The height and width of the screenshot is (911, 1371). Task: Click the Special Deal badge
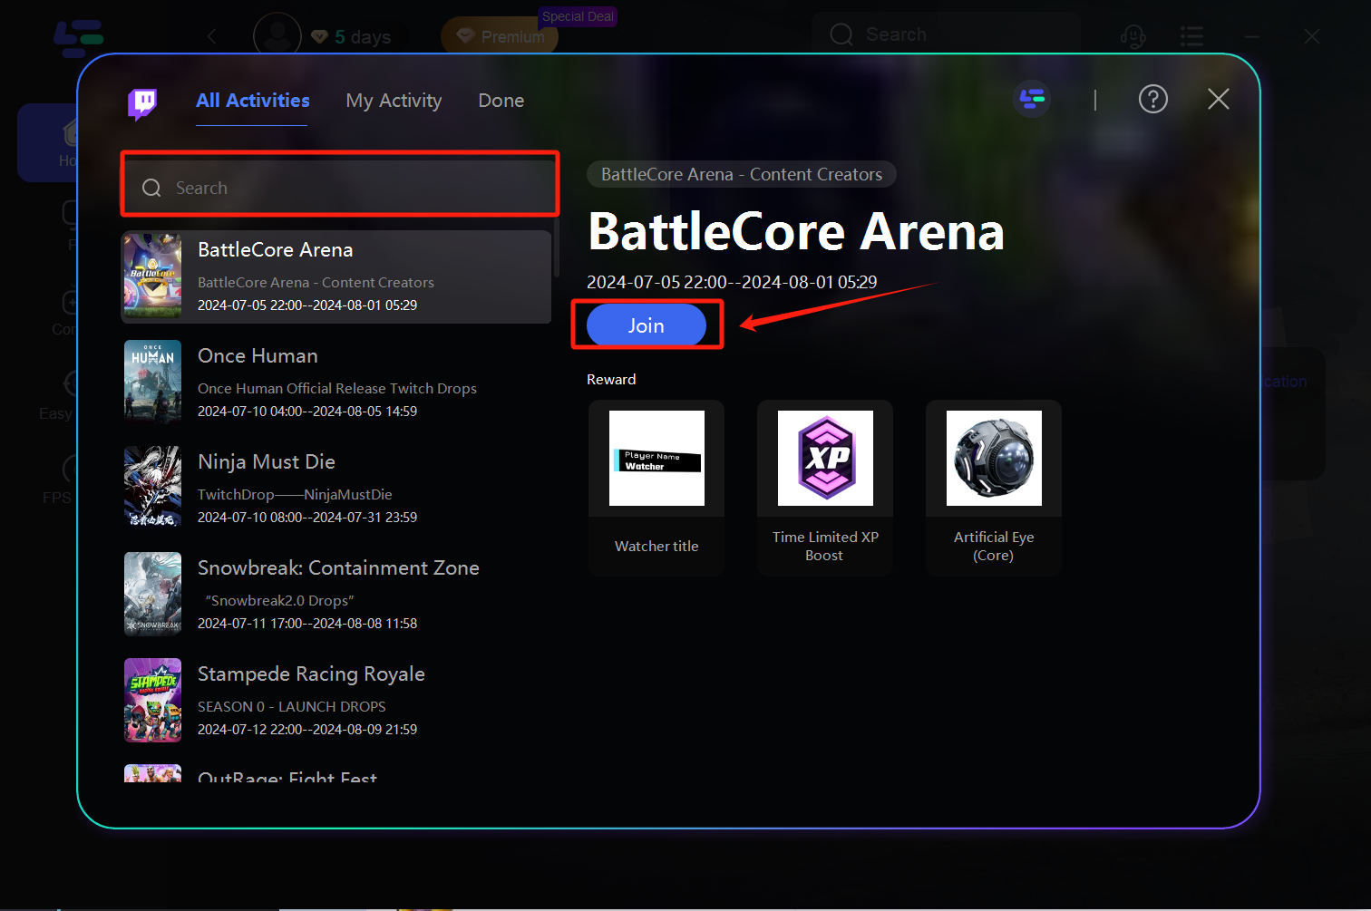tap(578, 16)
